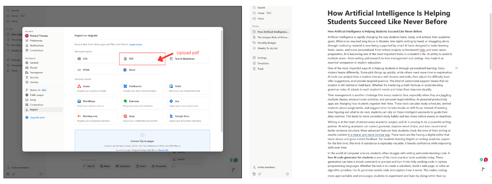The height and width of the screenshot is (184, 492).
Task: Click the Workflowy import icon
Action: point(79,101)
